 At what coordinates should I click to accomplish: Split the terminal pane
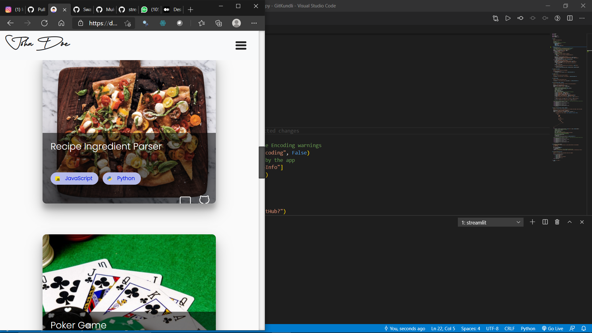(x=545, y=222)
